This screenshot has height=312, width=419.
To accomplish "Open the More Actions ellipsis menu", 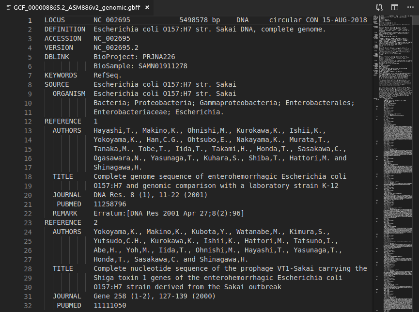I will [410, 7].
